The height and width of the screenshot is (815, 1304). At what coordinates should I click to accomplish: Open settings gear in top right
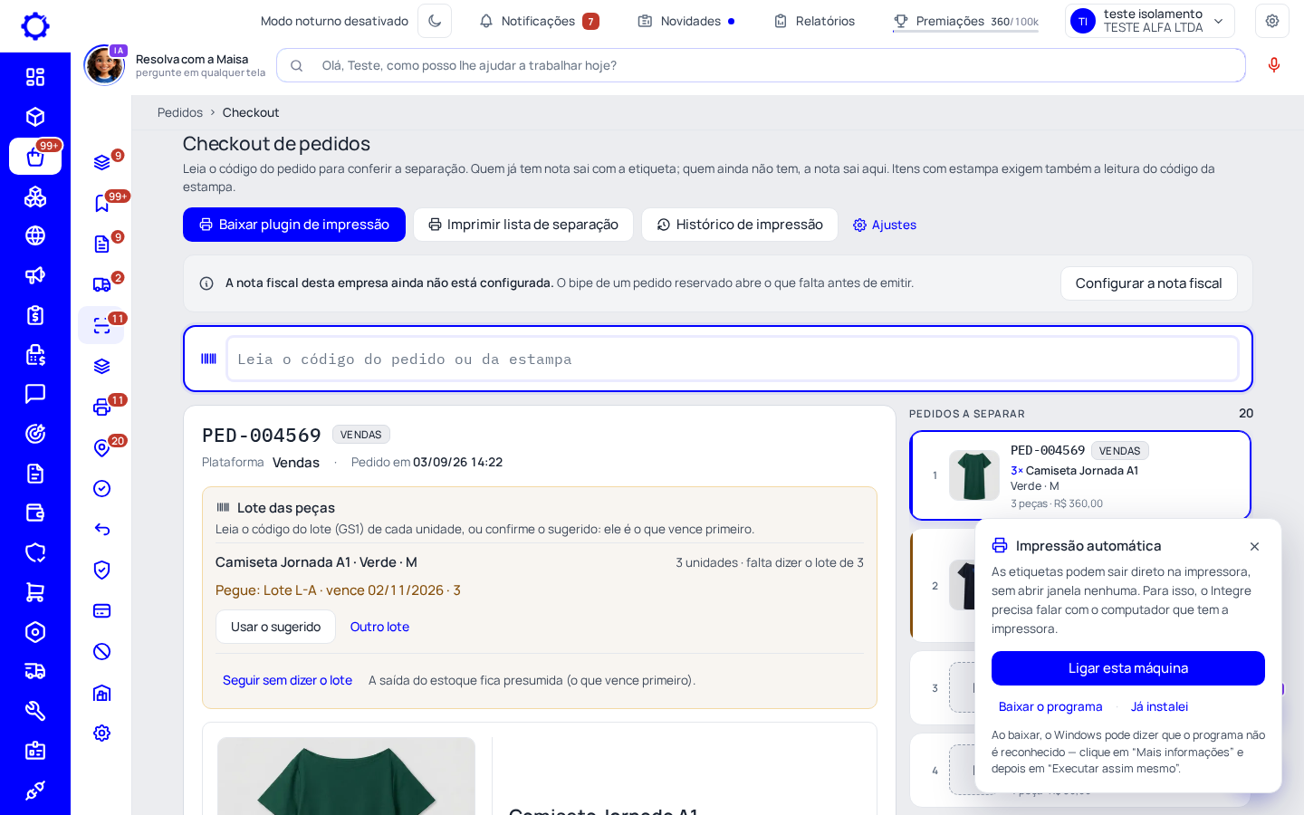[1272, 21]
